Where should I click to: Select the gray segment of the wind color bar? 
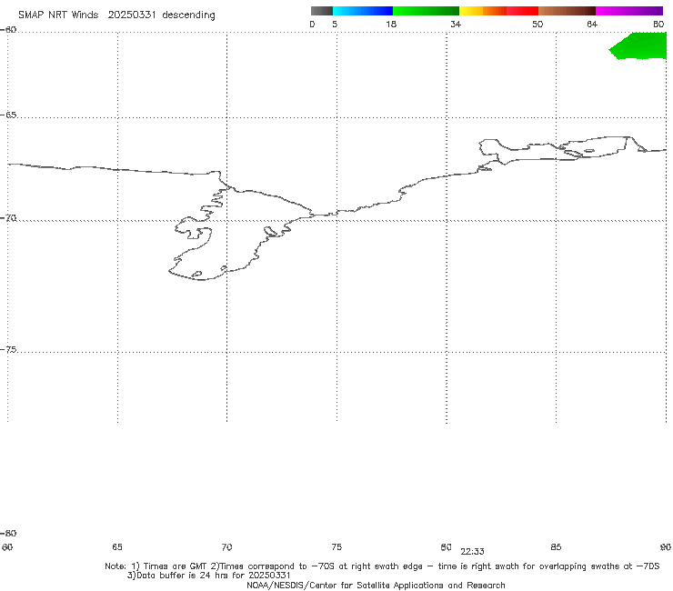pos(322,11)
